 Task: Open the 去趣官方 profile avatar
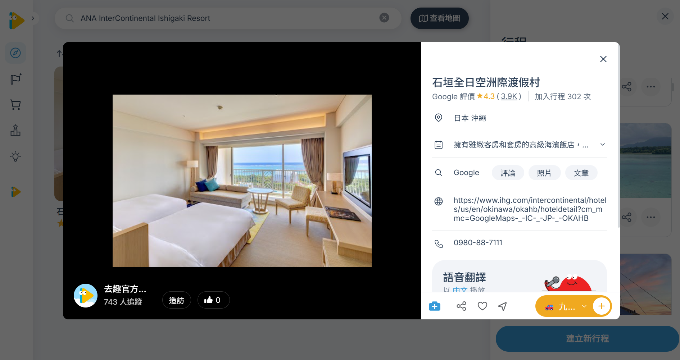tap(86, 296)
